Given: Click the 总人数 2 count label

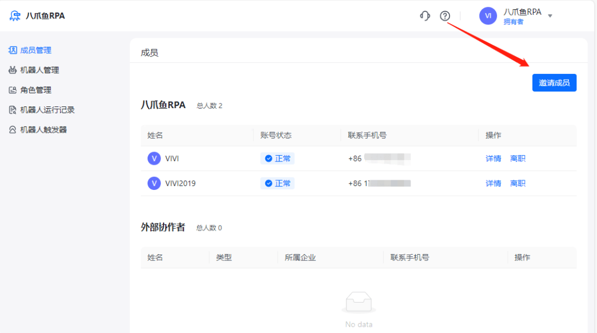Looking at the screenshot, I should [x=209, y=106].
